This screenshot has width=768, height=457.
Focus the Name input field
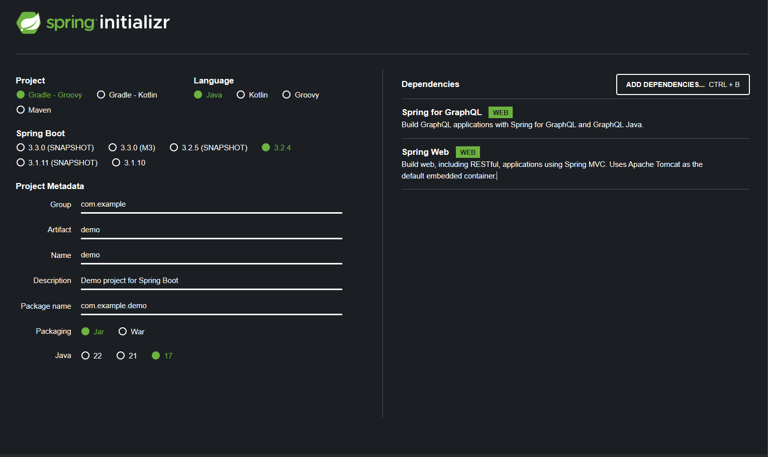tap(212, 255)
